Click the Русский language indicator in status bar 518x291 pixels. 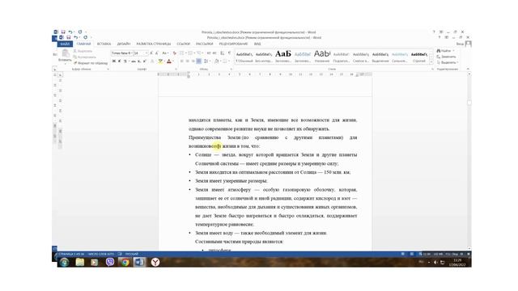click(131, 254)
